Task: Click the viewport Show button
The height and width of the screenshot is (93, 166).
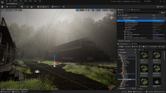Action: pyautogui.click(x=20, y=10)
